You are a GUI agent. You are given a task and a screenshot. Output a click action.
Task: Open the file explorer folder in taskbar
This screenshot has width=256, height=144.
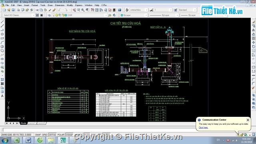51,140
